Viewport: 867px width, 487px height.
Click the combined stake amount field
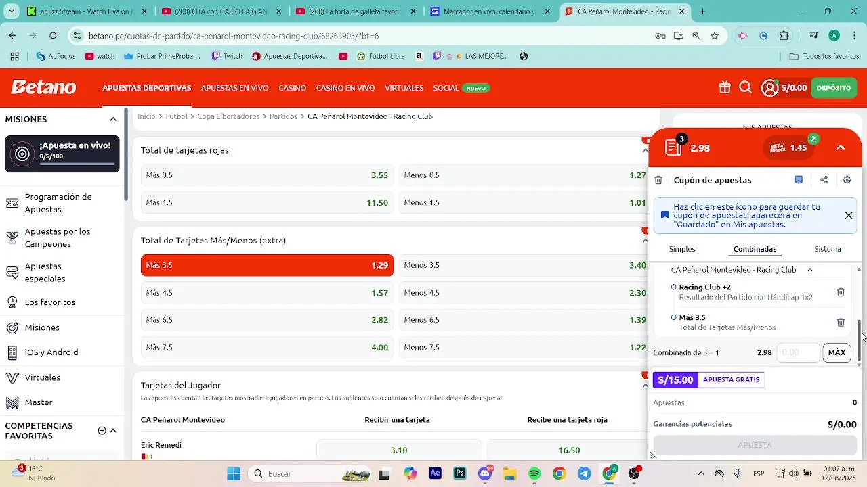click(x=798, y=352)
